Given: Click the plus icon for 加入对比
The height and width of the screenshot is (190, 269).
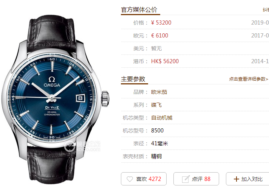Looking at the screenshot, I should [236, 179].
